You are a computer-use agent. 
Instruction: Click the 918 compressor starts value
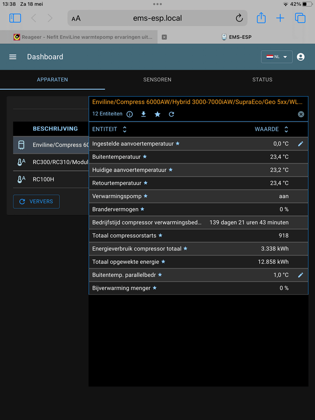[x=283, y=236]
